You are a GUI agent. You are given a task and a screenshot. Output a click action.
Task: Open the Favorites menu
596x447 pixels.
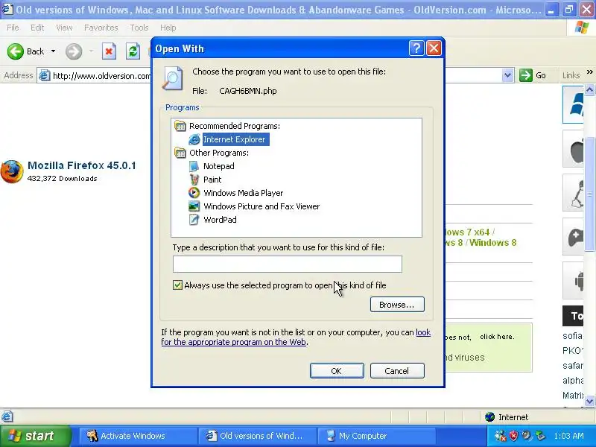click(x=101, y=28)
